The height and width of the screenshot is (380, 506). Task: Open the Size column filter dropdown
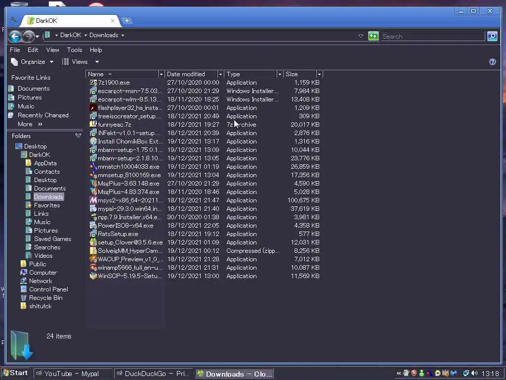319,74
